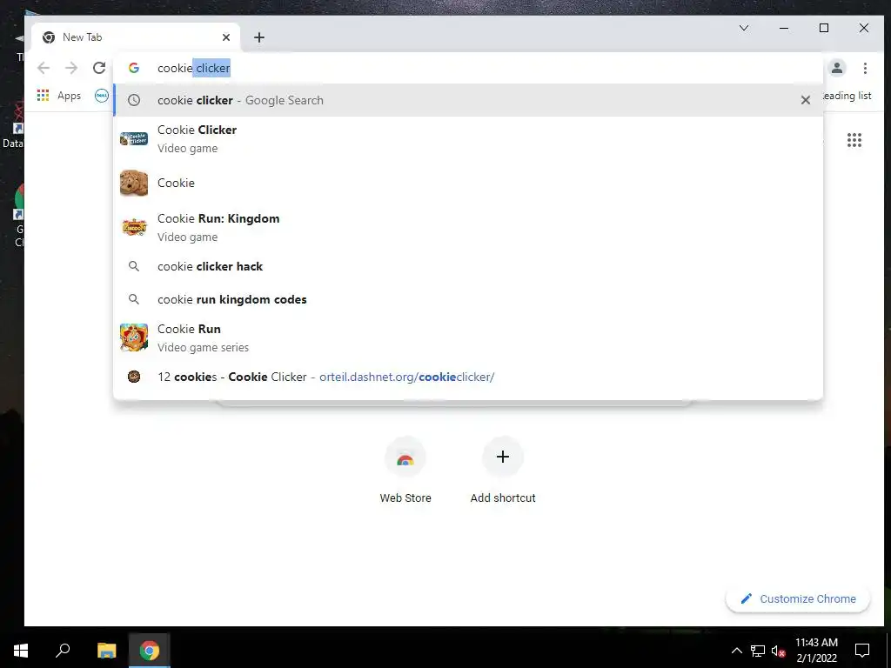891x668 pixels.
Task: Open the Google apps grid icon
Action: point(854,140)
